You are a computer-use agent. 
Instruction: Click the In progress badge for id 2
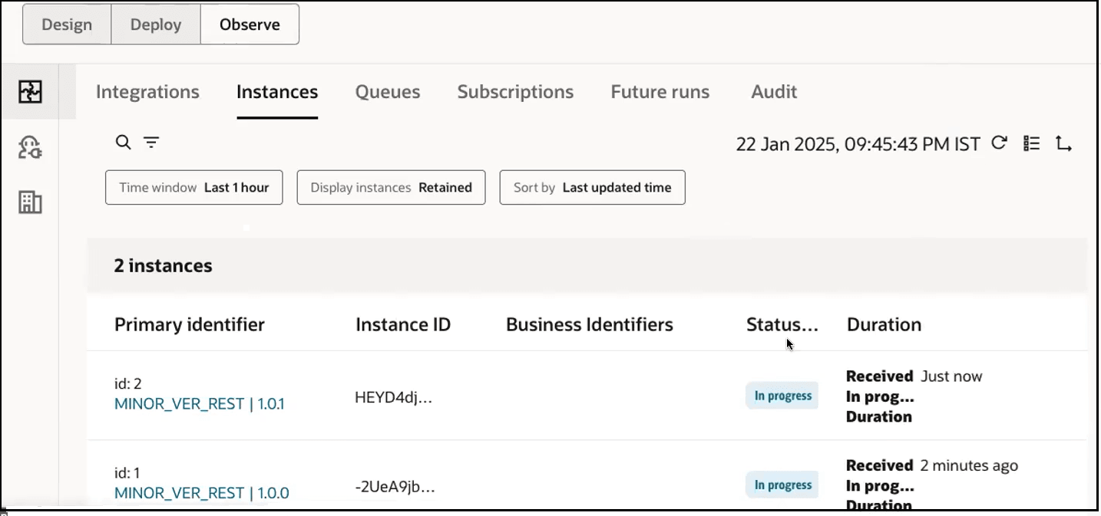tap(782, 396)
